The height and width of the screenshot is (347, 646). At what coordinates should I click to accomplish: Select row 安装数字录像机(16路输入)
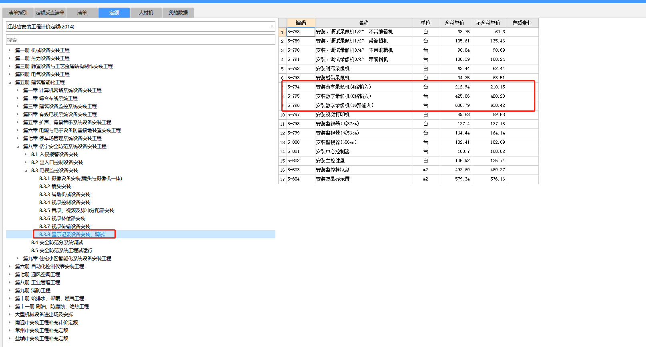click(408, 105)
